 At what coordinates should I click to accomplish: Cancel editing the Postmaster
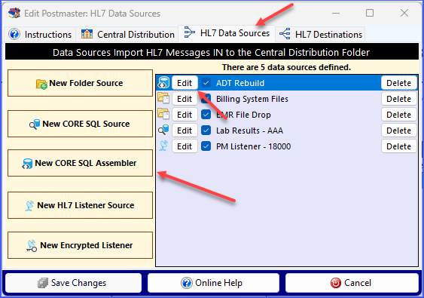pos(352,283)
